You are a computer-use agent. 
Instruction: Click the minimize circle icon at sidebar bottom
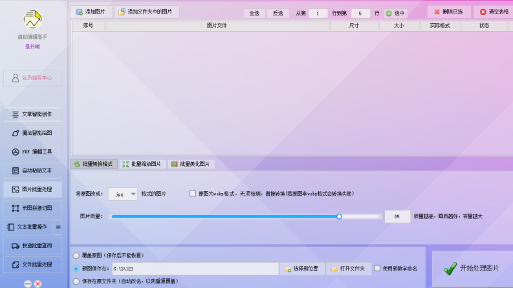[x=28, y=283]
